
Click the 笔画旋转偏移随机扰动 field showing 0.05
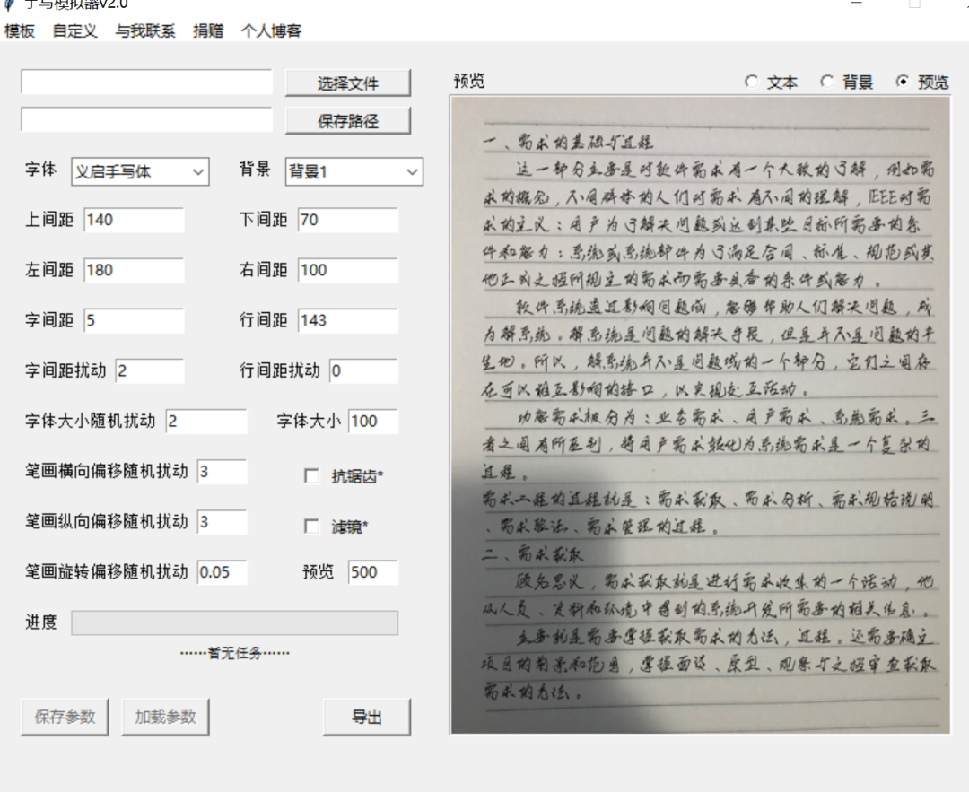(x=222, y=572)
